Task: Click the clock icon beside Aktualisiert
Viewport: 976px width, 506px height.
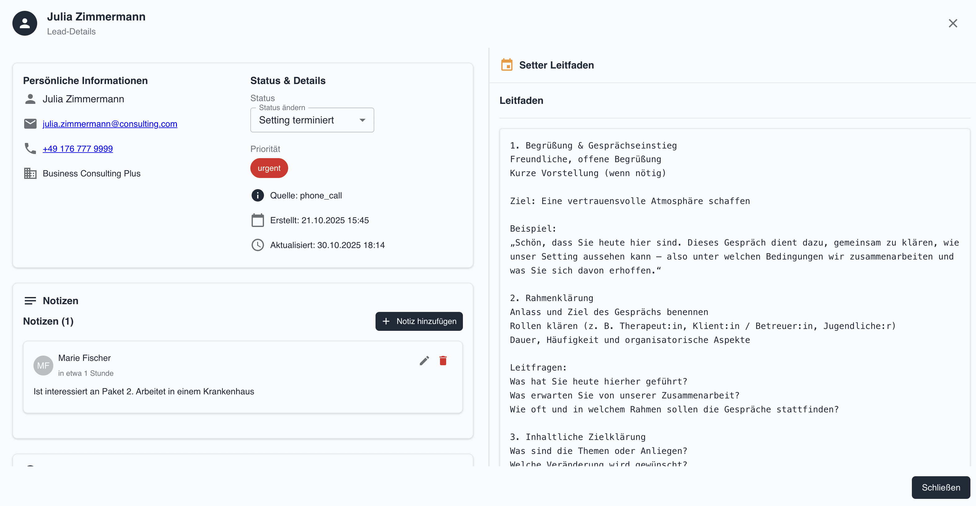Action: (258, 245)
